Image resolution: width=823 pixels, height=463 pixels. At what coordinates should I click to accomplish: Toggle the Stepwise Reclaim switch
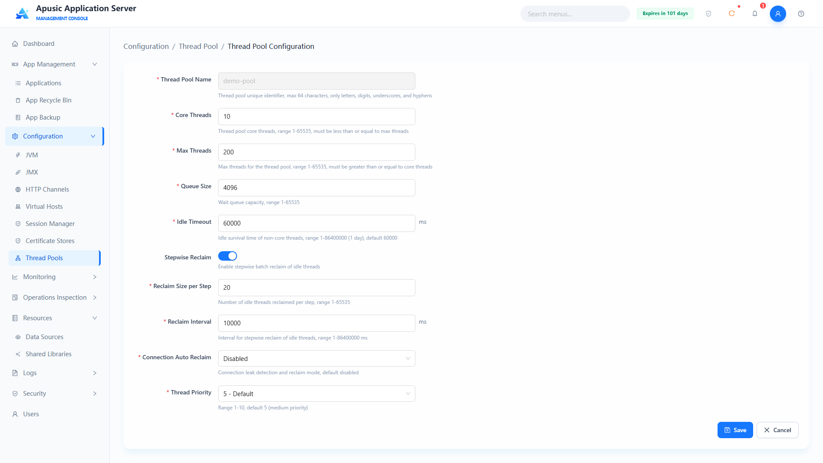[228, 256]
